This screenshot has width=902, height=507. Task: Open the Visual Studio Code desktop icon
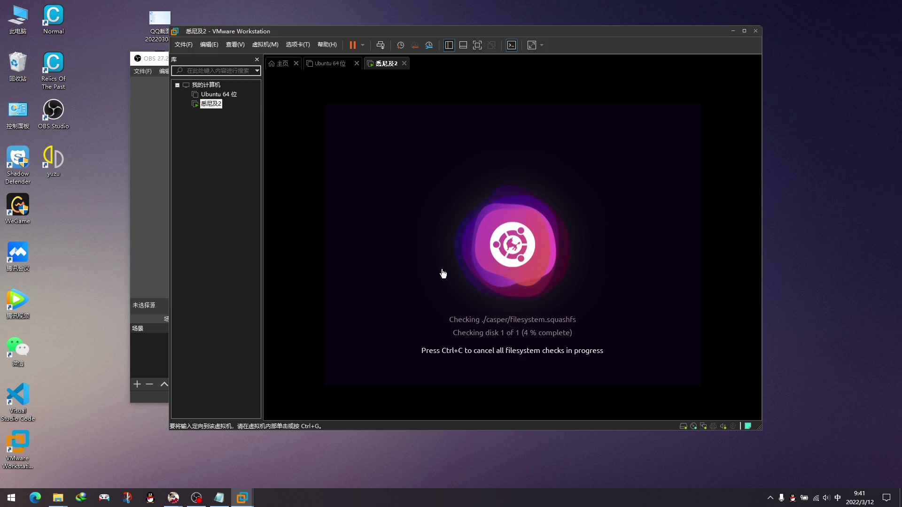point(18,402)
